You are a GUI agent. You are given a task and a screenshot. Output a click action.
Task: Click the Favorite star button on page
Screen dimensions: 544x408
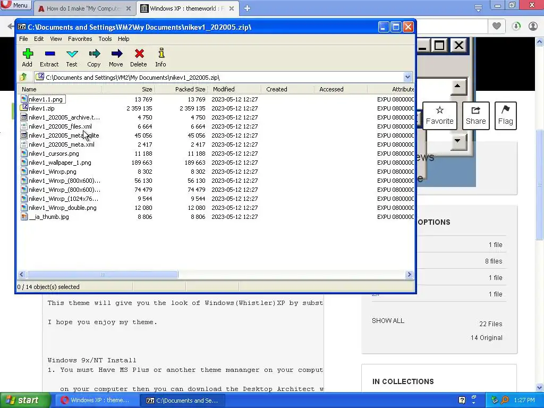tap(439, 116)
